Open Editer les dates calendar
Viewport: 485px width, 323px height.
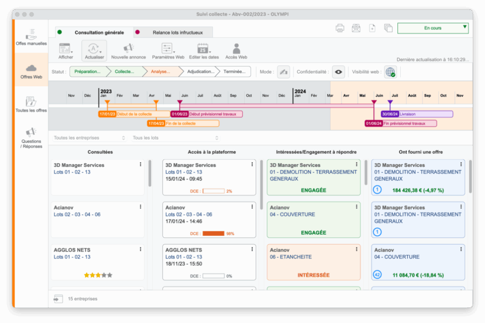click(203, 48)
